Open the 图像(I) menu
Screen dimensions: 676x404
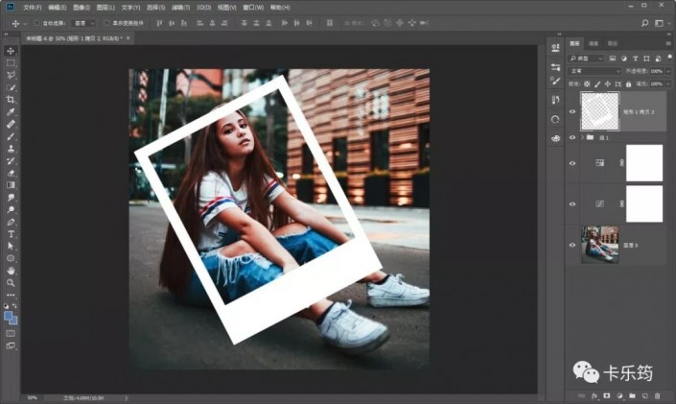[82, 8]
